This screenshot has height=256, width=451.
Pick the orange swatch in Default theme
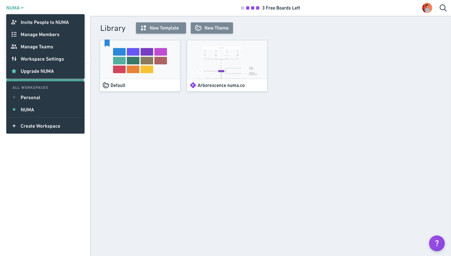pos(133,69)
